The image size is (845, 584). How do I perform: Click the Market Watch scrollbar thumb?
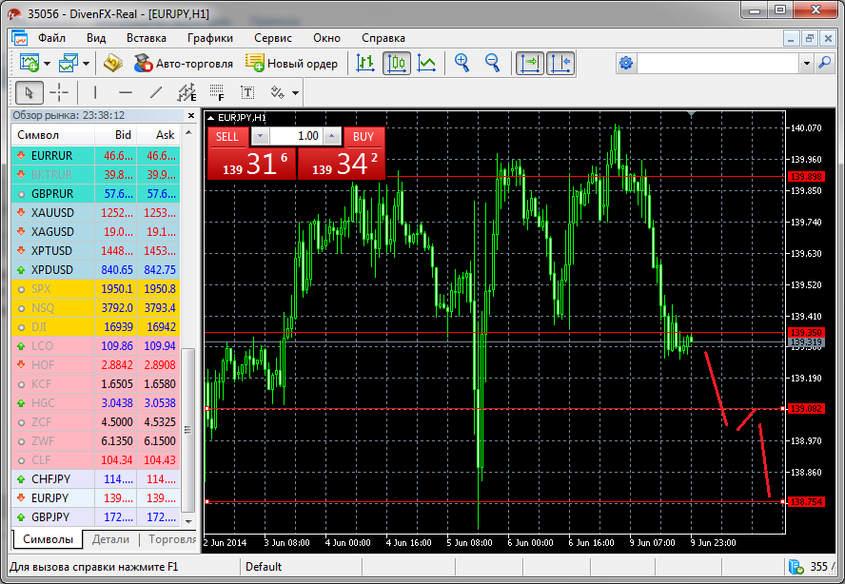[187, 430]
